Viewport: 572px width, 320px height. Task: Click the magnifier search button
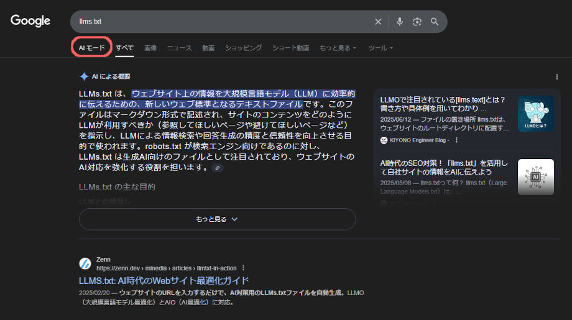click(x=435, y=22)
